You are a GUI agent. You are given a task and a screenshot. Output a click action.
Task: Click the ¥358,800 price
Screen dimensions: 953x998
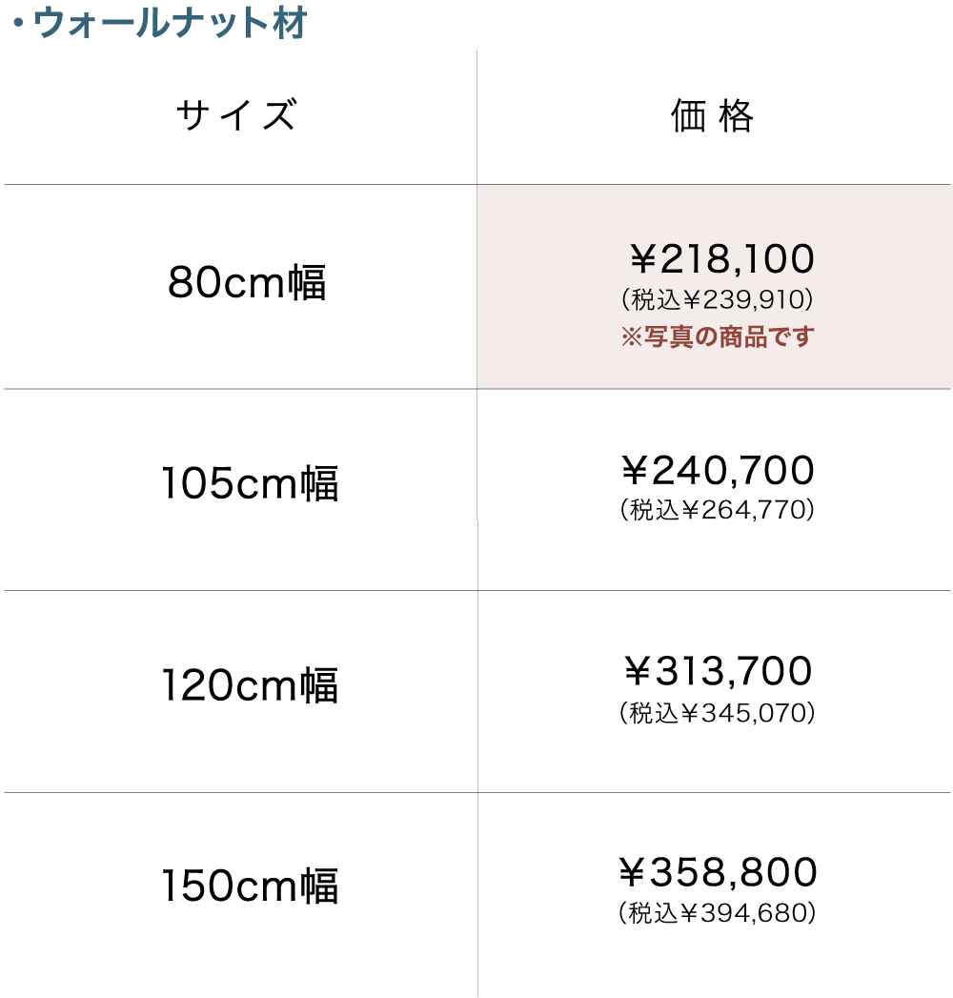coord(717,873)
